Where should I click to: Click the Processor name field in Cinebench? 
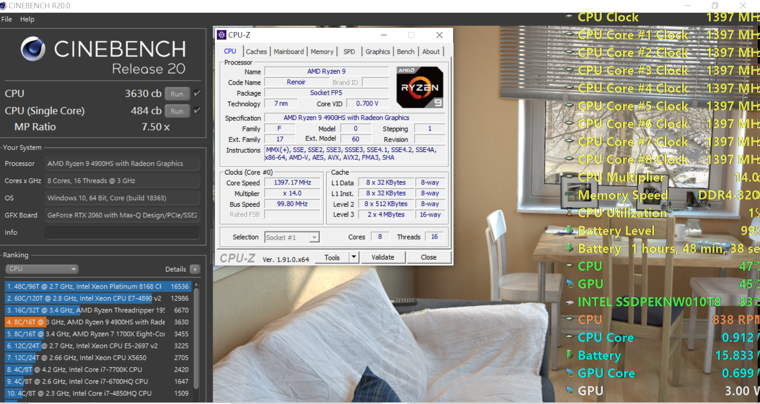122,163
